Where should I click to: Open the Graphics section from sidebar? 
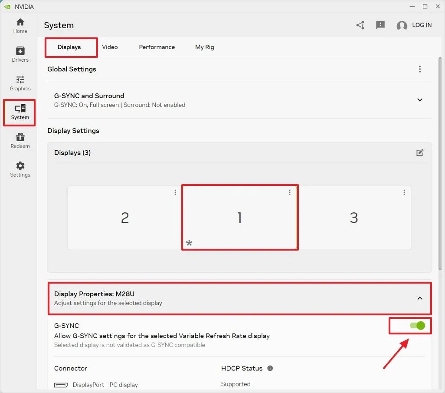pos(20,83)
